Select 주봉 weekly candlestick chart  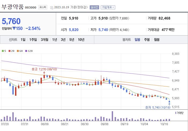click(147, 40)
